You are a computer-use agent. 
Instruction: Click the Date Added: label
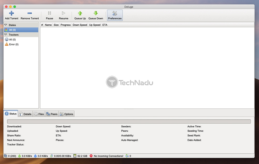[x=195, y=140]
